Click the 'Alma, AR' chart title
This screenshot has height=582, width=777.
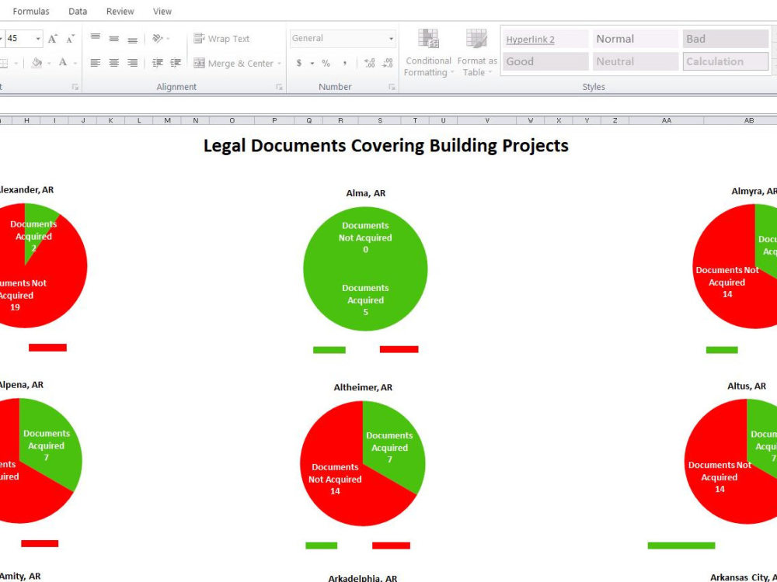366,193
